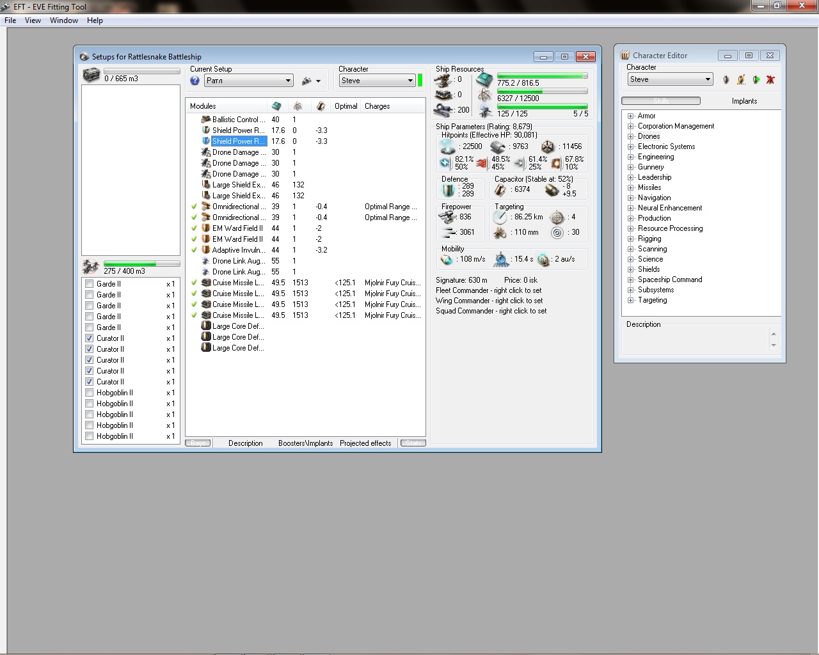
Task: Open the Character dropdown in Setups window
Action: pos(378,81)
